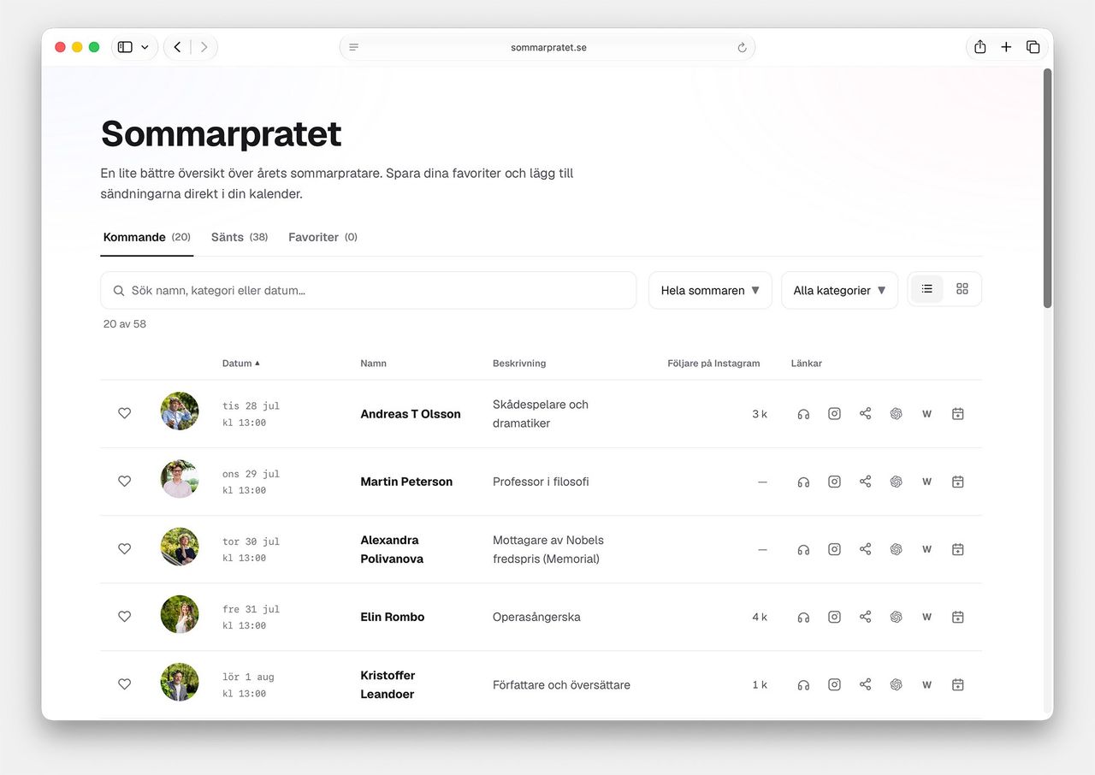Open Instagram icon in Elin Rombo row

(834, 617)
